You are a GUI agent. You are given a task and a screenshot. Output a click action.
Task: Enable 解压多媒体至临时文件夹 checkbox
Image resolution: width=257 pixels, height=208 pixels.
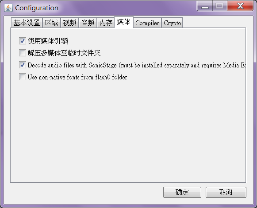pos(23,53)
